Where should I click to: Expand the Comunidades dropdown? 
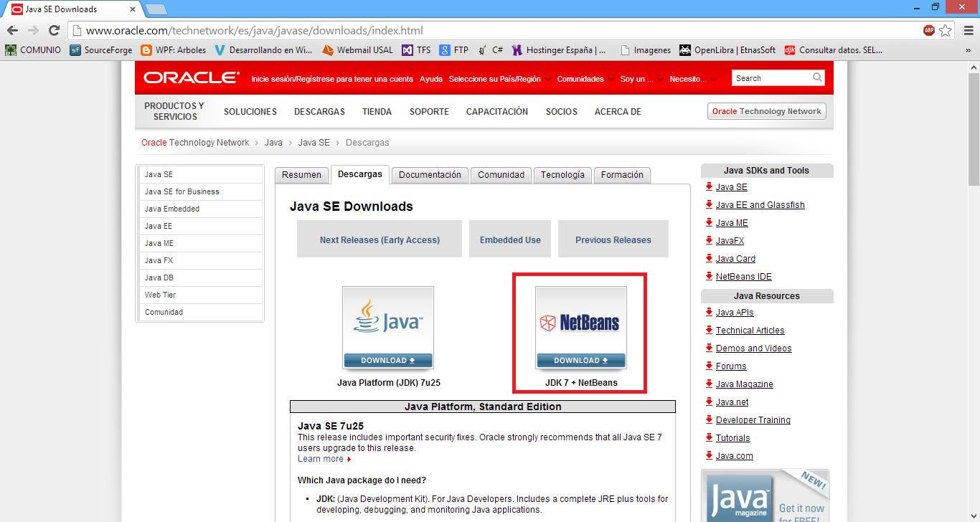(585, 79)
